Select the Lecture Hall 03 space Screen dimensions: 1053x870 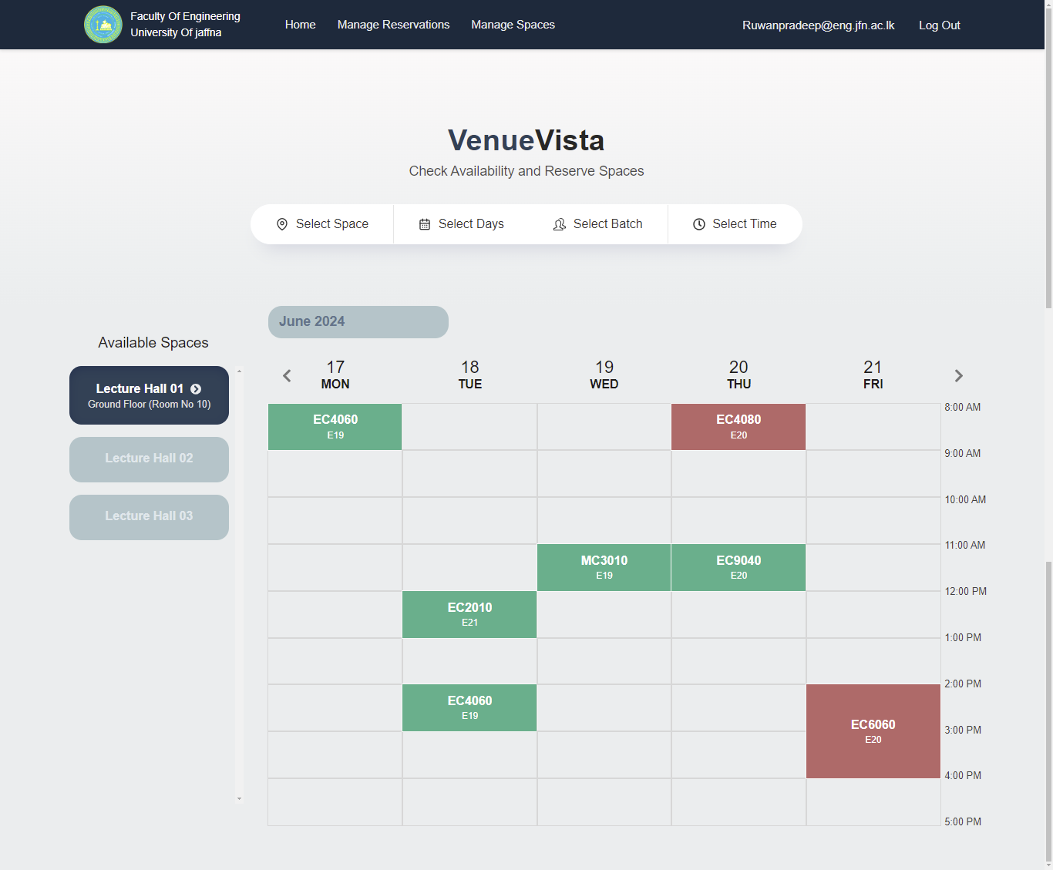(x=149, y=517)
